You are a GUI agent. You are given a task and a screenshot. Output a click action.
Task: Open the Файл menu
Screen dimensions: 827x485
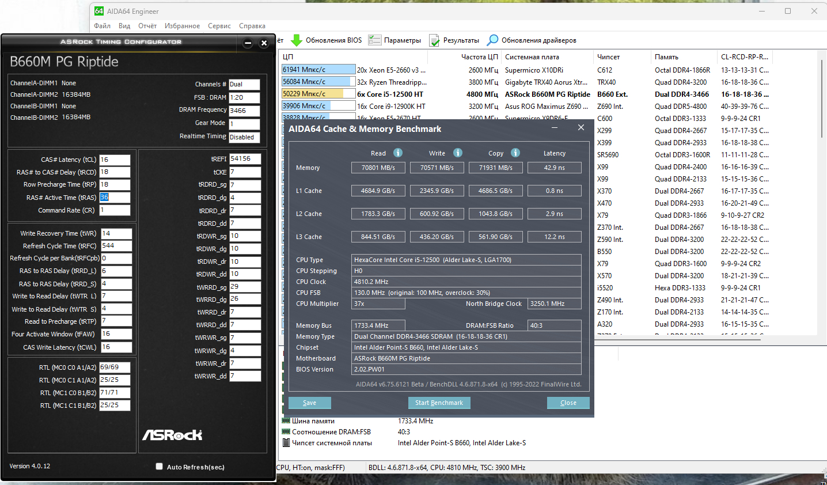pos(102,26)
